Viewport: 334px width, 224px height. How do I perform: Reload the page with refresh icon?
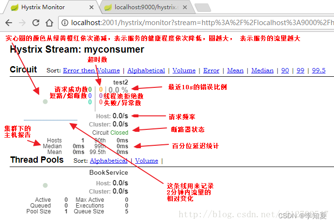[36, 23]
